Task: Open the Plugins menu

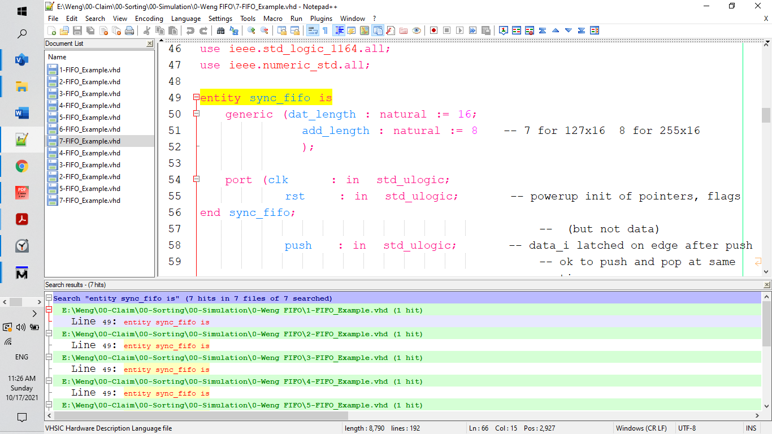Action: [321, 19]
